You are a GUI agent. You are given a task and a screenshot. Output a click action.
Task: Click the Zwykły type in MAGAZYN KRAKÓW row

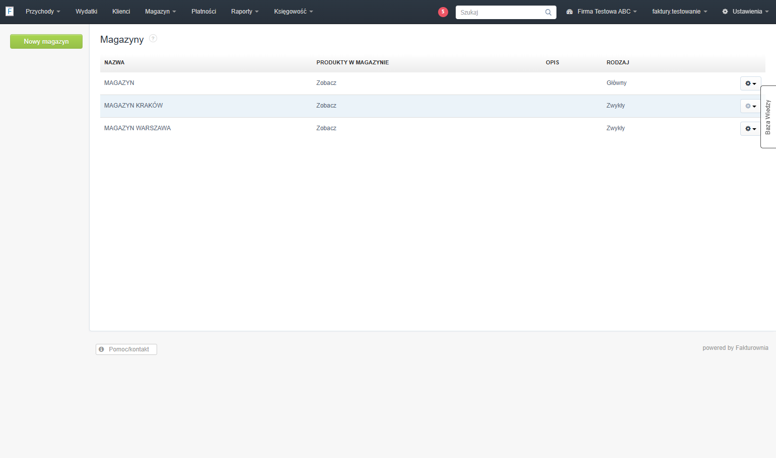coord(615,106)
